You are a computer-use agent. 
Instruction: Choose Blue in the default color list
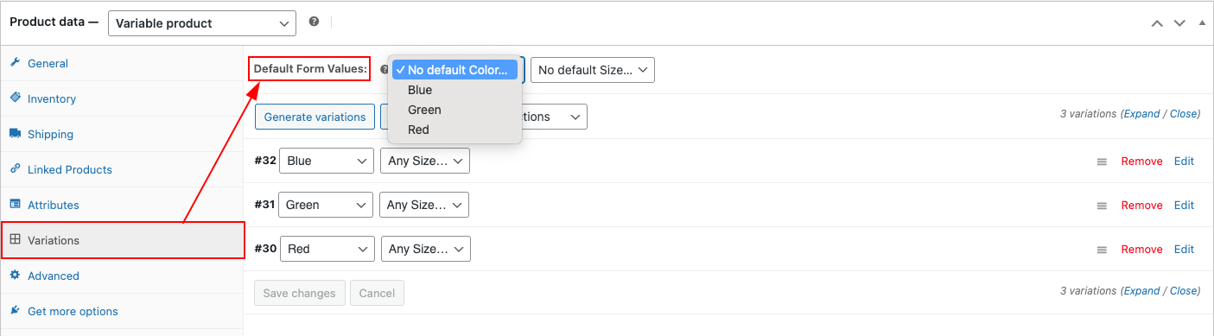420,90
